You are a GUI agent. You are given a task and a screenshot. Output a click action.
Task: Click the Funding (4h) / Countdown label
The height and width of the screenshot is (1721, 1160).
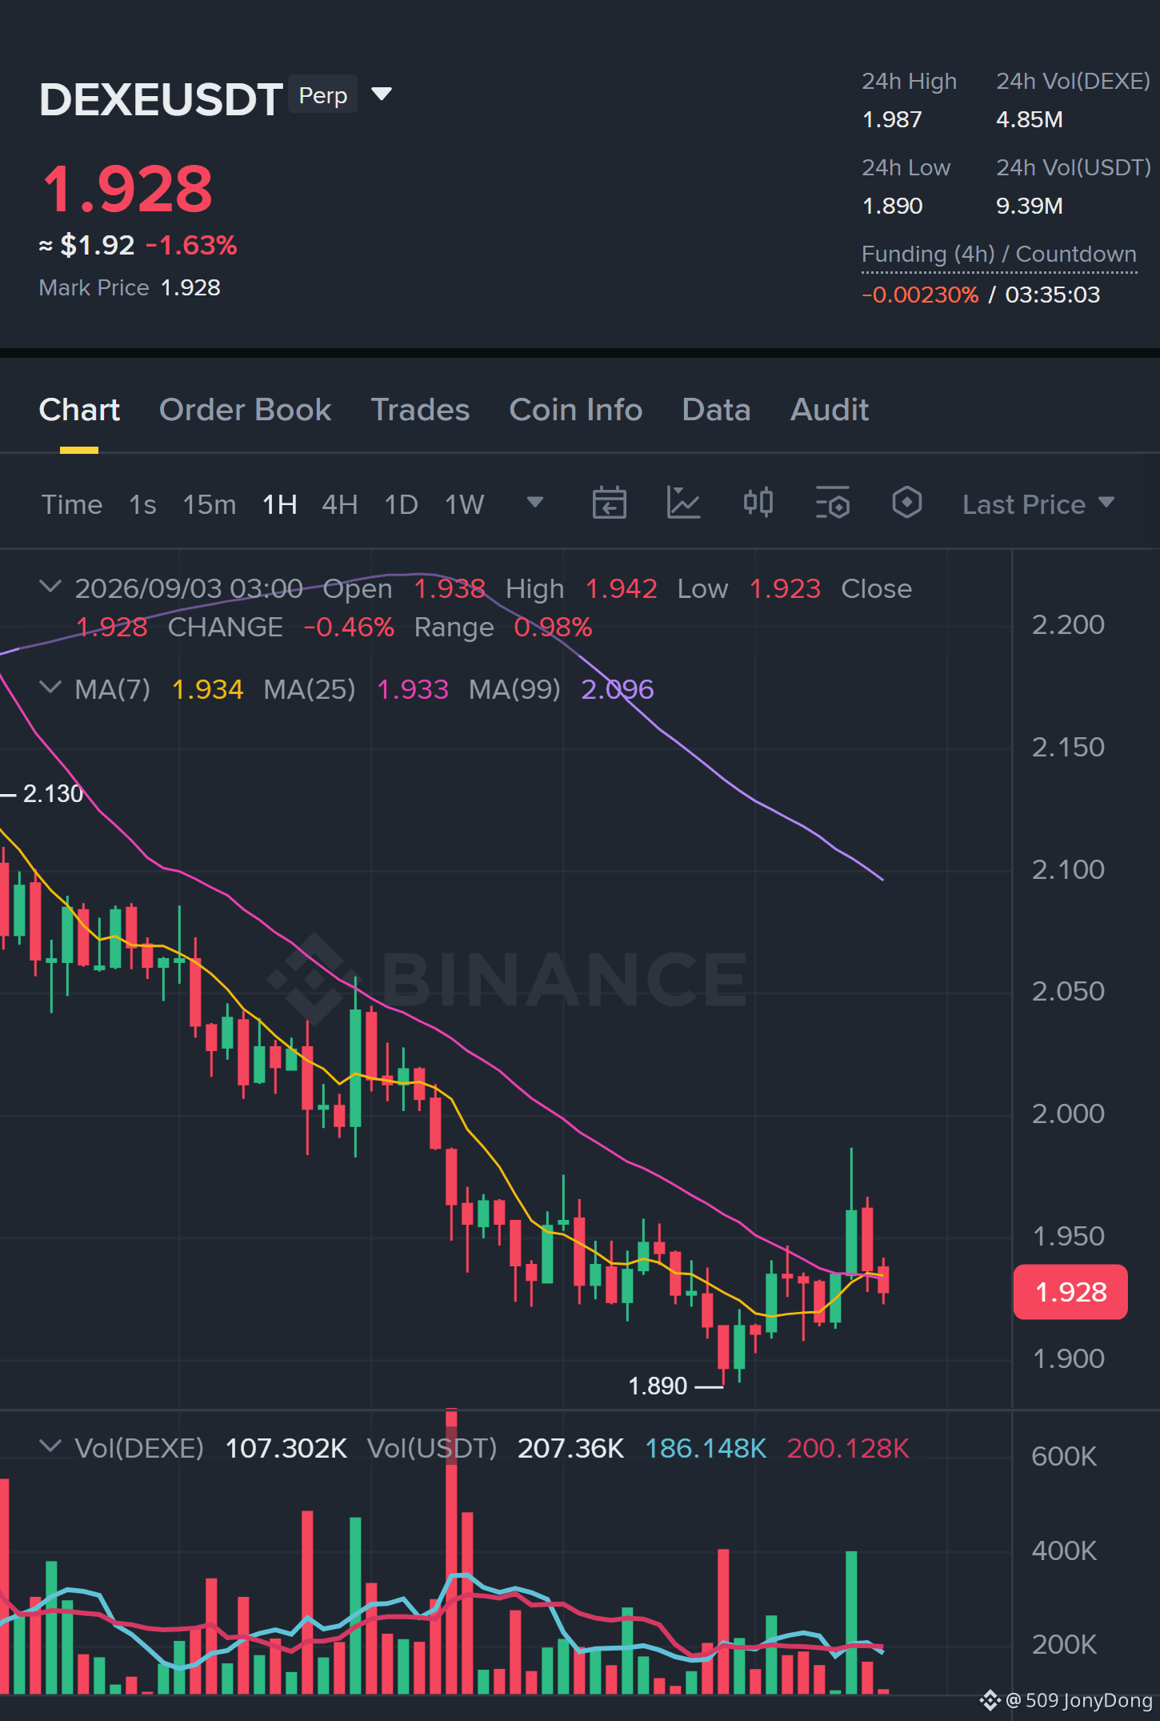pyautogui.click(x=999, y=255)
